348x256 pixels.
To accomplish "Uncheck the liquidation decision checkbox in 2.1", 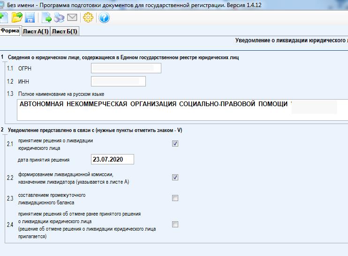I will pos(175,144).
